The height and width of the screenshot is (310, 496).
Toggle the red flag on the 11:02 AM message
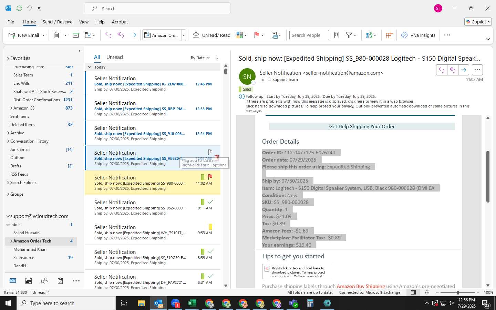coord(210,177)
